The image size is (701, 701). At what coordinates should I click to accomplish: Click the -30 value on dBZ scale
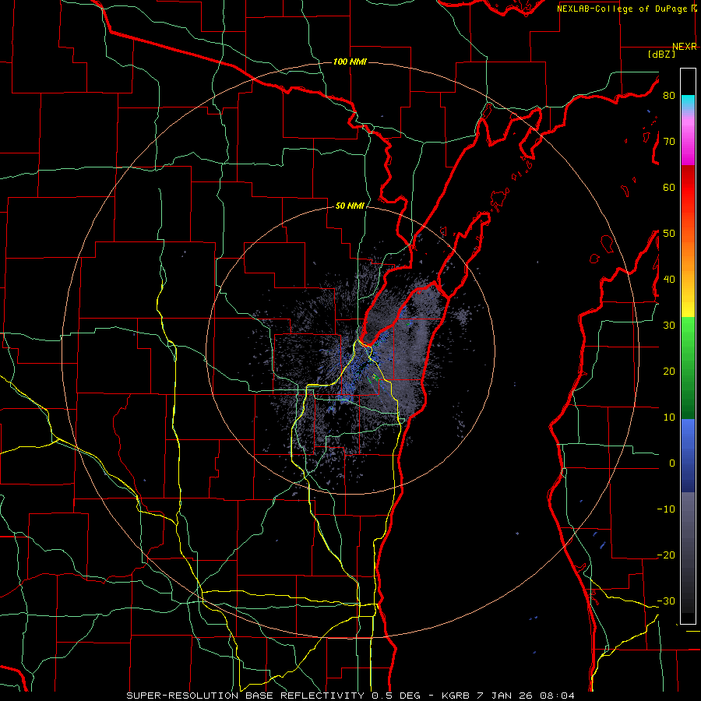coord(666,601)
